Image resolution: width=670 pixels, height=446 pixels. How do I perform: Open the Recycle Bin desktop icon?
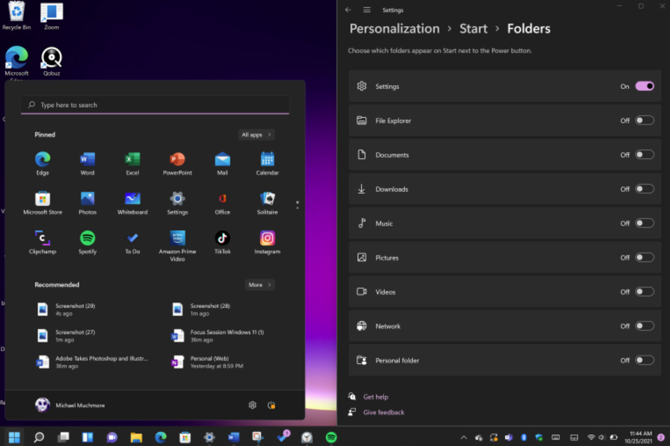(17, 16)
